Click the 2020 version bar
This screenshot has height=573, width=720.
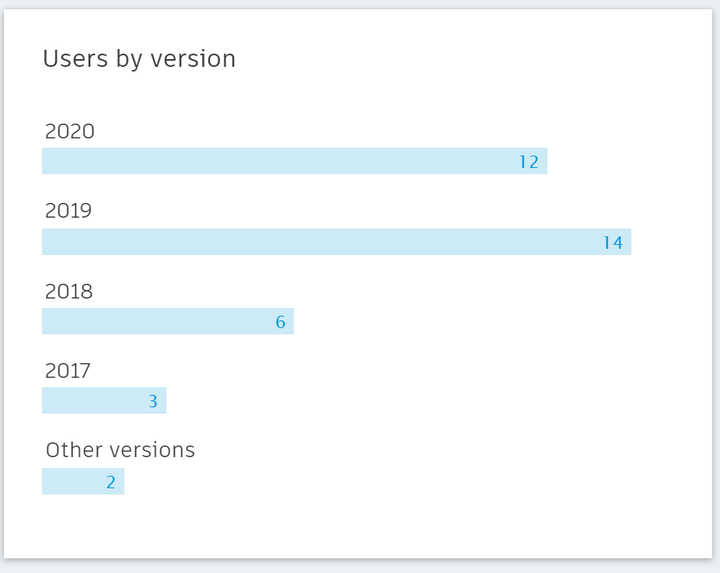tap(295, 161)
